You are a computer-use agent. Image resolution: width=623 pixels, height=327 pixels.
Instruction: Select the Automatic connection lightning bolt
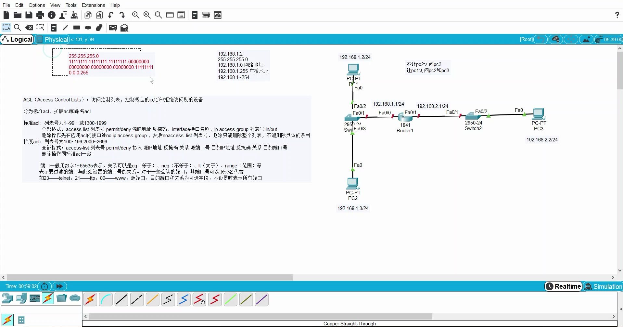click(90, 299)
